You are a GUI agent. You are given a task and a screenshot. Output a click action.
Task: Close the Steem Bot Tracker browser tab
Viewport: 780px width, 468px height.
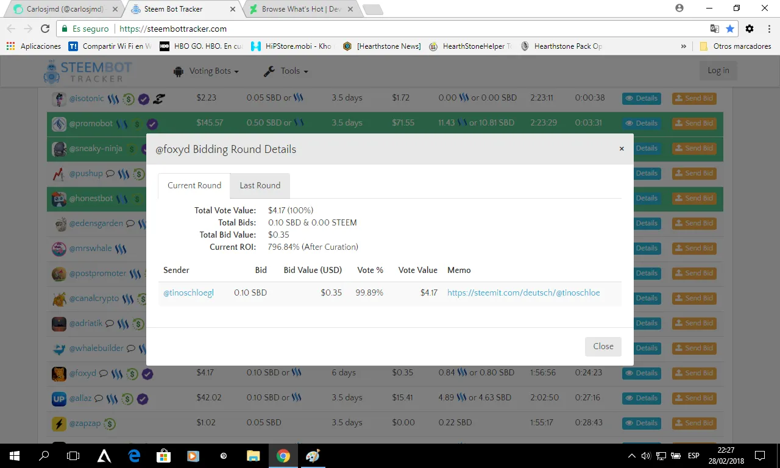point(232,9)
